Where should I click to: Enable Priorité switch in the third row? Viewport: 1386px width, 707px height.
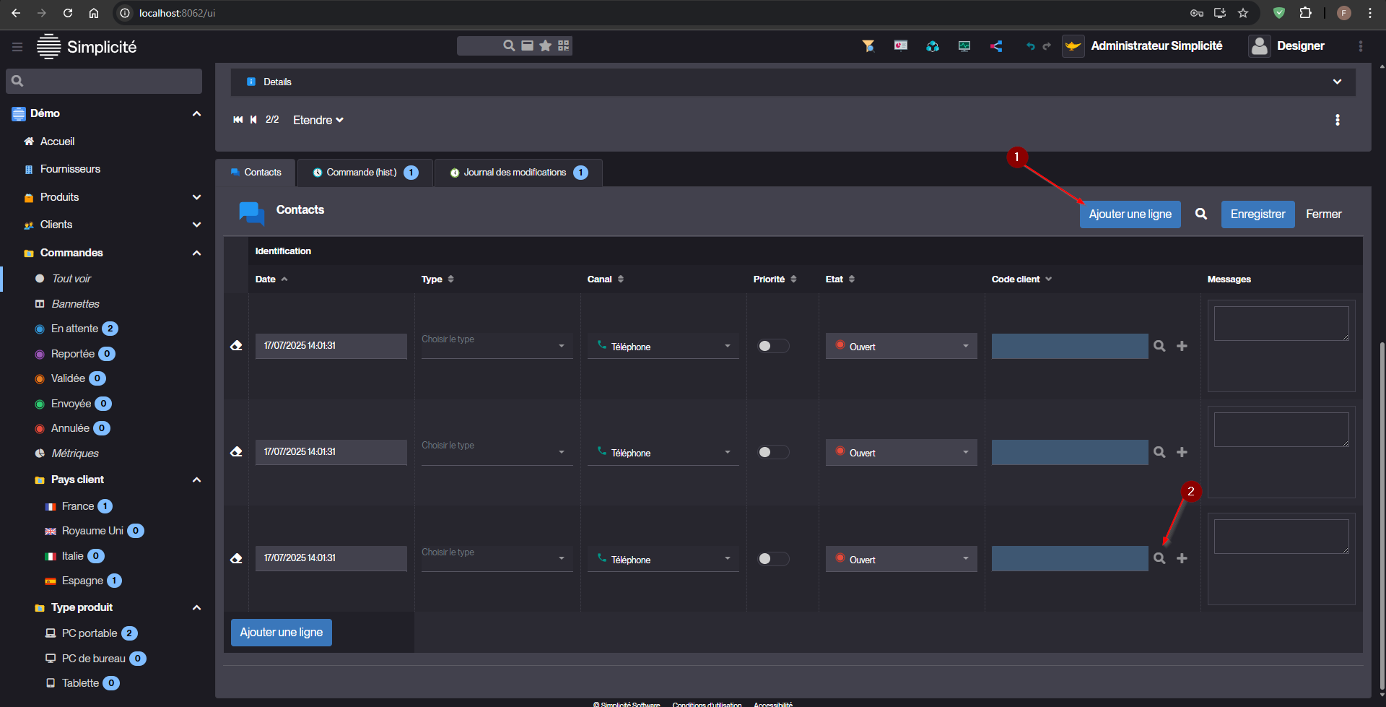tap(772, 559)
